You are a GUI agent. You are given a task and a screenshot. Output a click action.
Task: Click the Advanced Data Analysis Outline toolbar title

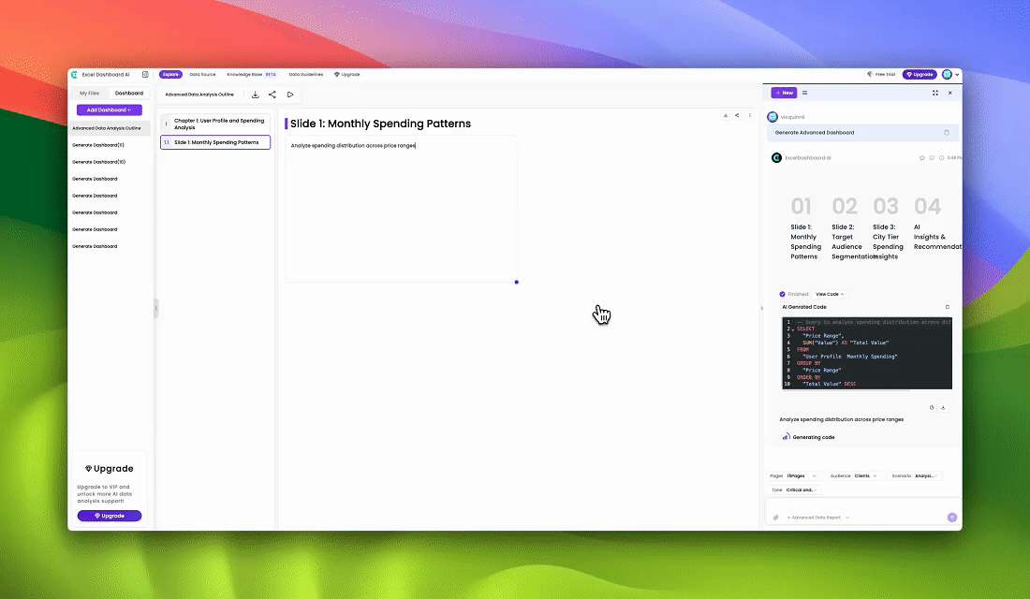click(x=199, y=95)
